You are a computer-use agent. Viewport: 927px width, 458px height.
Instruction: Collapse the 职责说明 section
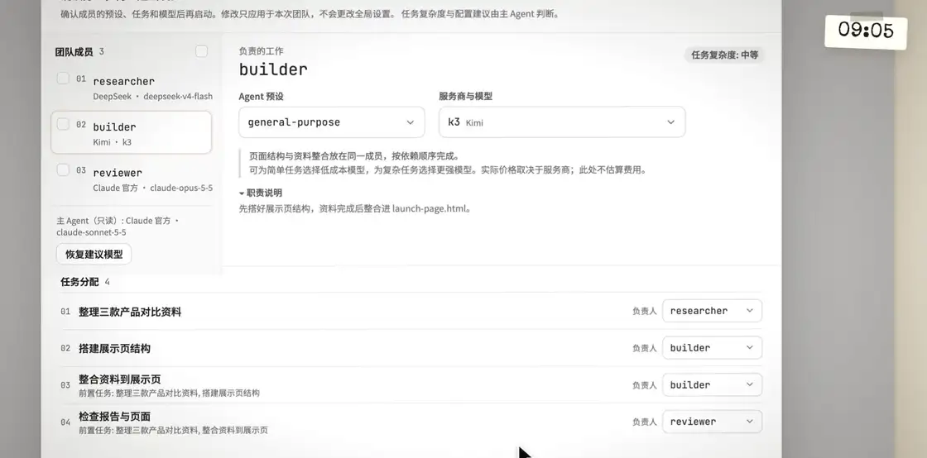point(261,193)
